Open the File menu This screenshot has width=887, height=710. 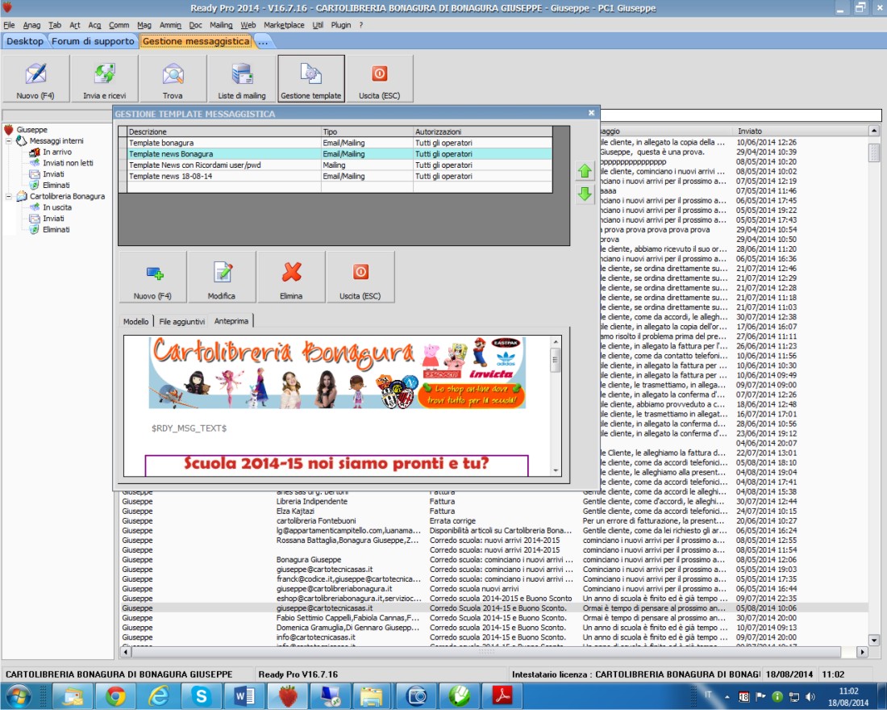(9, 25)
